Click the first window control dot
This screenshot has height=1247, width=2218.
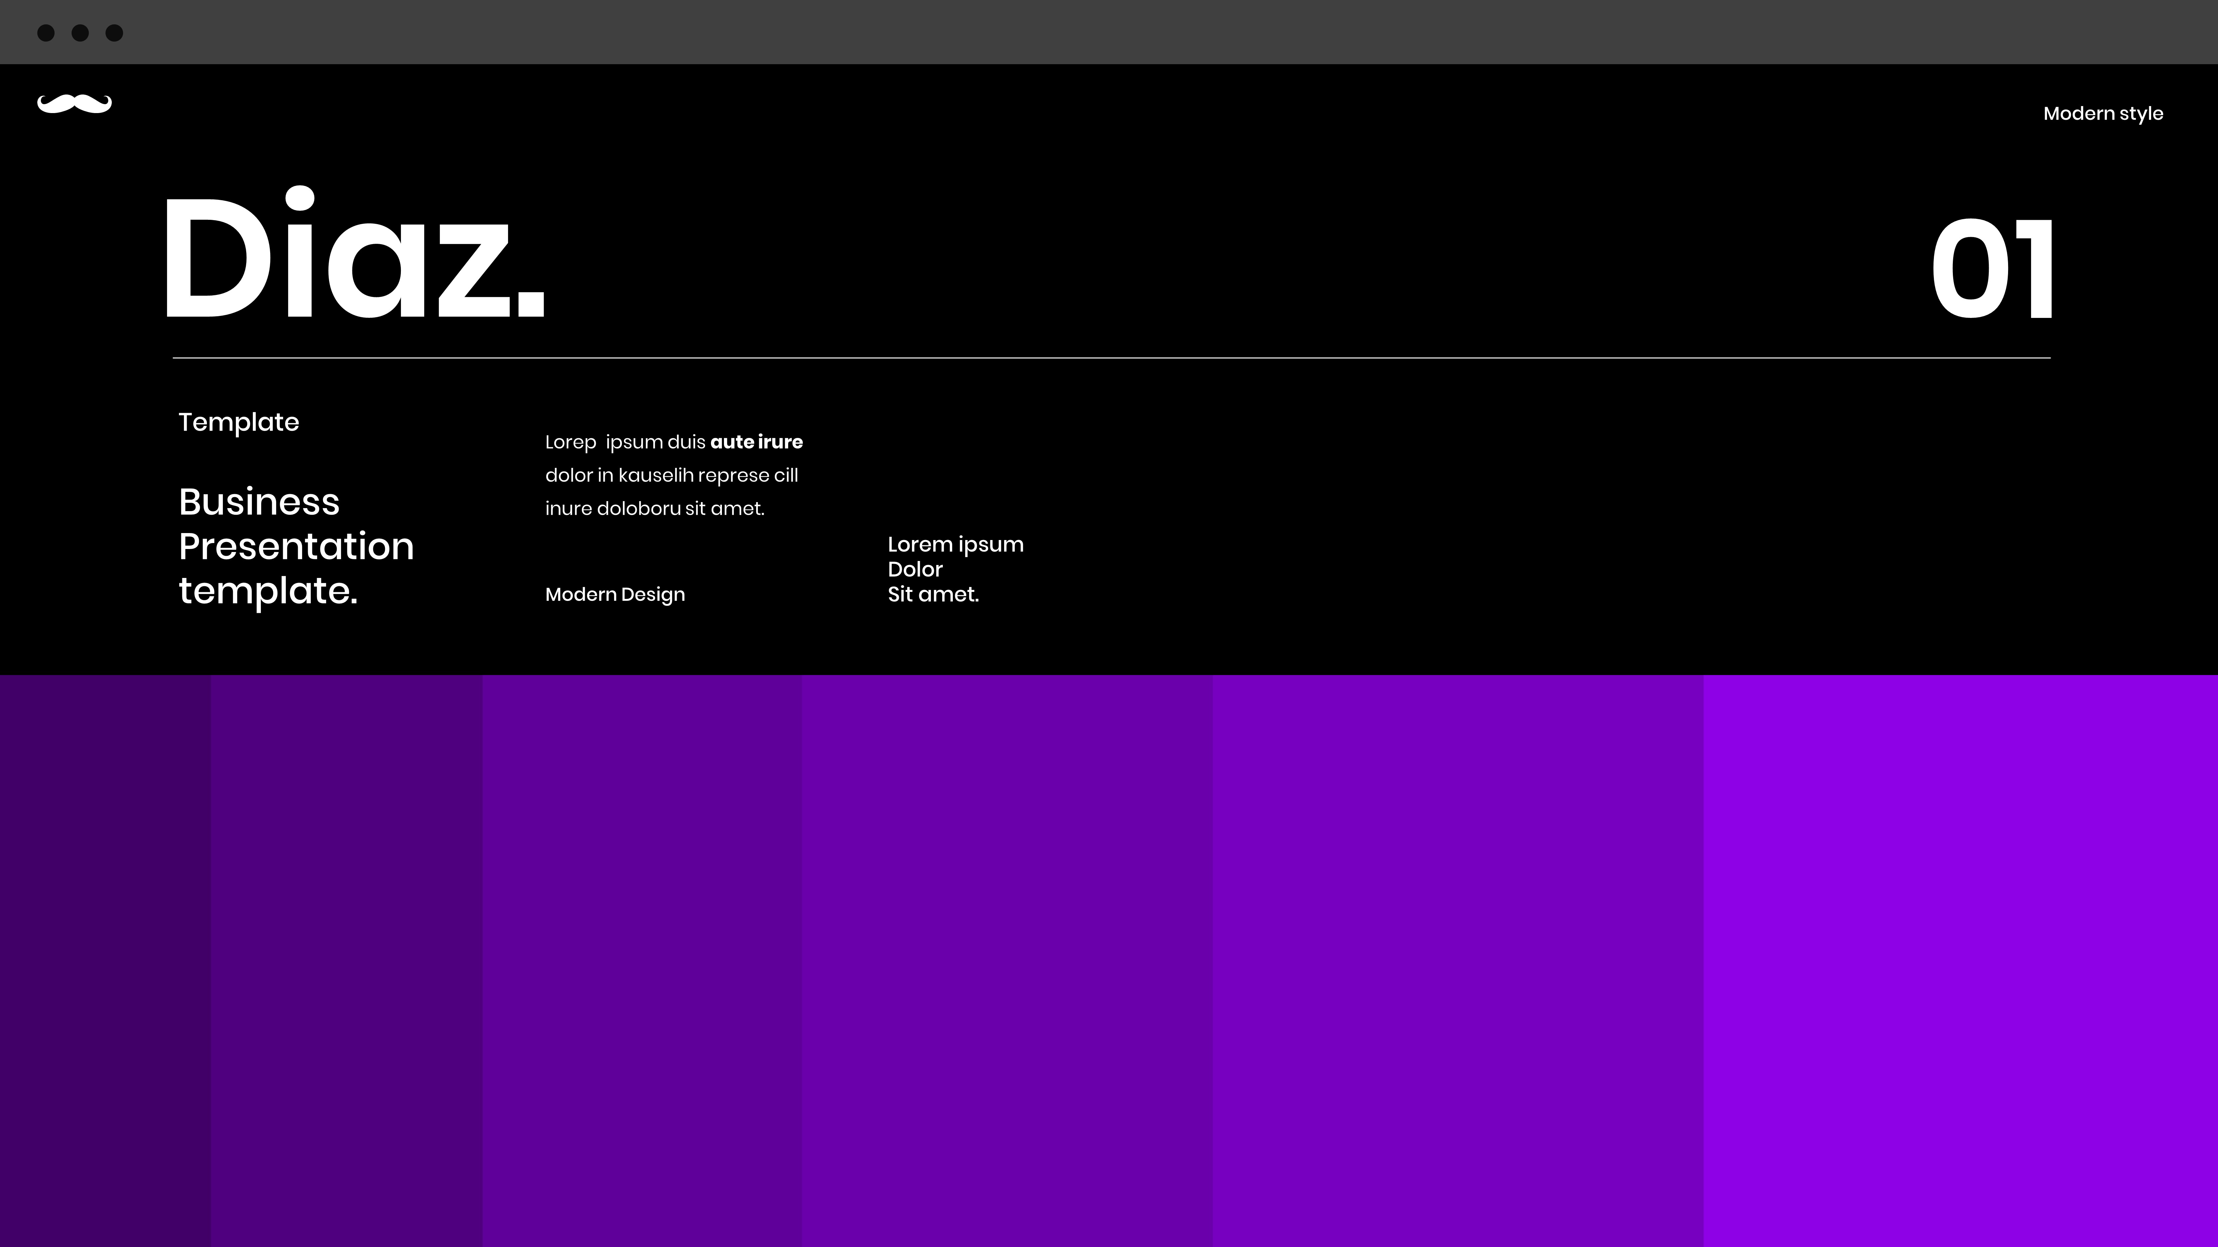(46, 33)
